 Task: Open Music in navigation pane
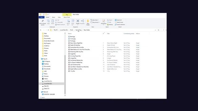(x=45, y=74)
